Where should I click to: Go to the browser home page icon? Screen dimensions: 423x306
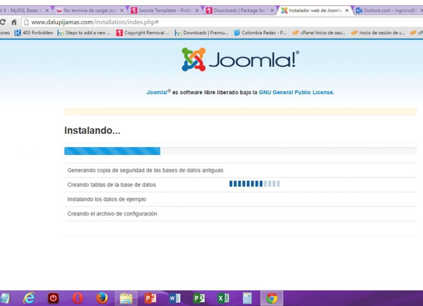(14, 22)
